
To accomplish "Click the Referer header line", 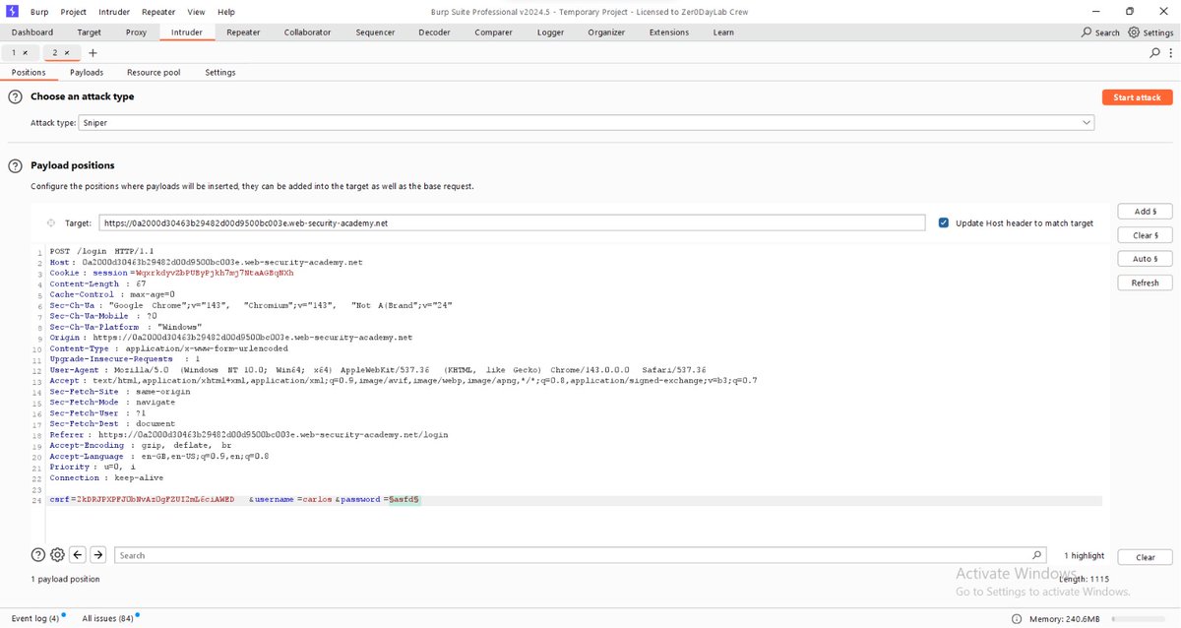I will tap(249, 434).
